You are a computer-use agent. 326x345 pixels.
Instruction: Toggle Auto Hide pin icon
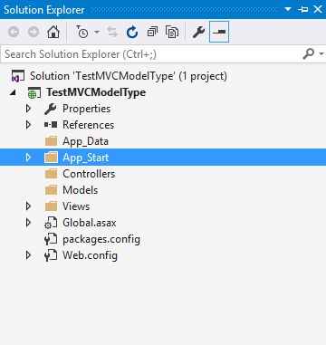[x=302, y=10]
